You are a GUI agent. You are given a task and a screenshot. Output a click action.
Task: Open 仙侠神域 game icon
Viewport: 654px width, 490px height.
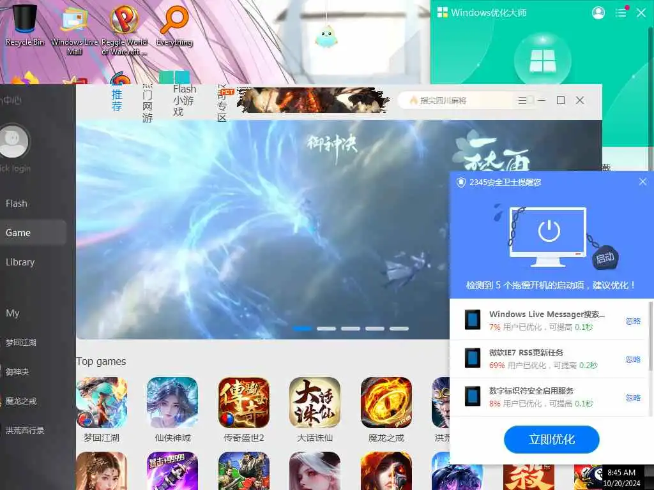tap(172, 403)
